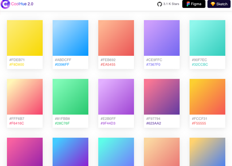Click the Sketch diamond icon
This screenshot has height=166, width=232.
click(x=213, y=4)
